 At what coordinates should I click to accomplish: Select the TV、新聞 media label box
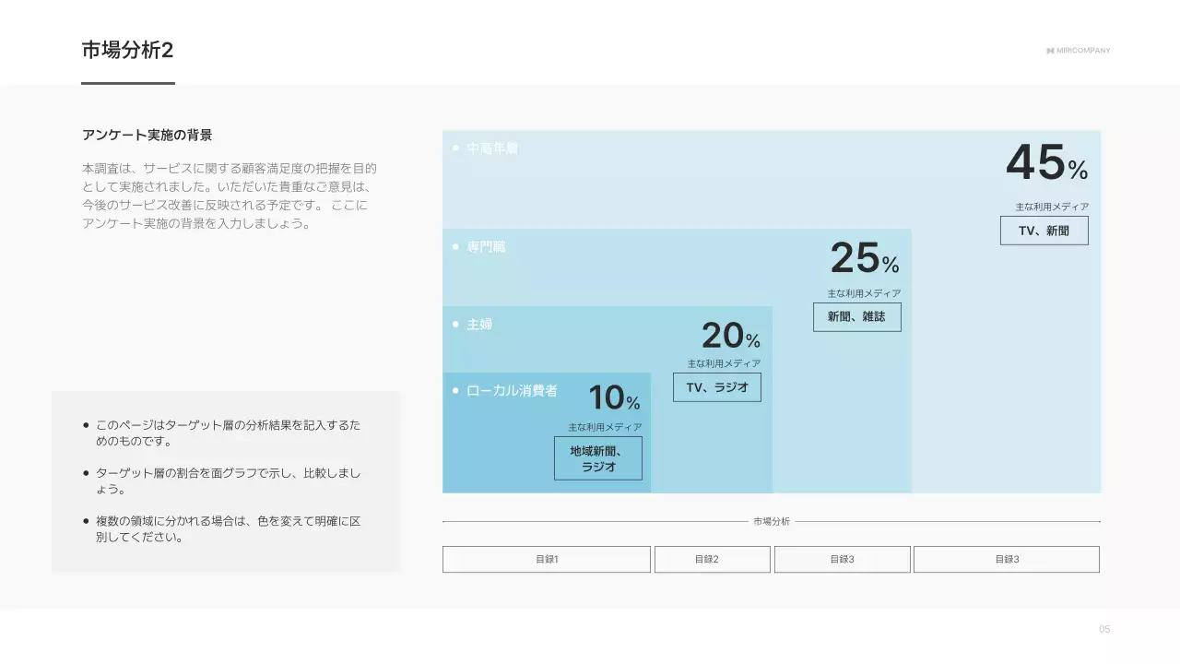pyautogui.click(x=1044, y=231)
